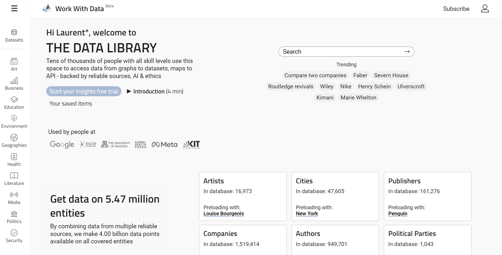
Task: Select trending 'Compare two companies'
Action: 315,75
